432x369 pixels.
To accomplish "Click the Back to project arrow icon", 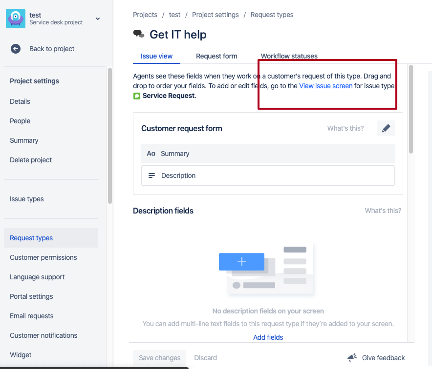I will 16,49.
